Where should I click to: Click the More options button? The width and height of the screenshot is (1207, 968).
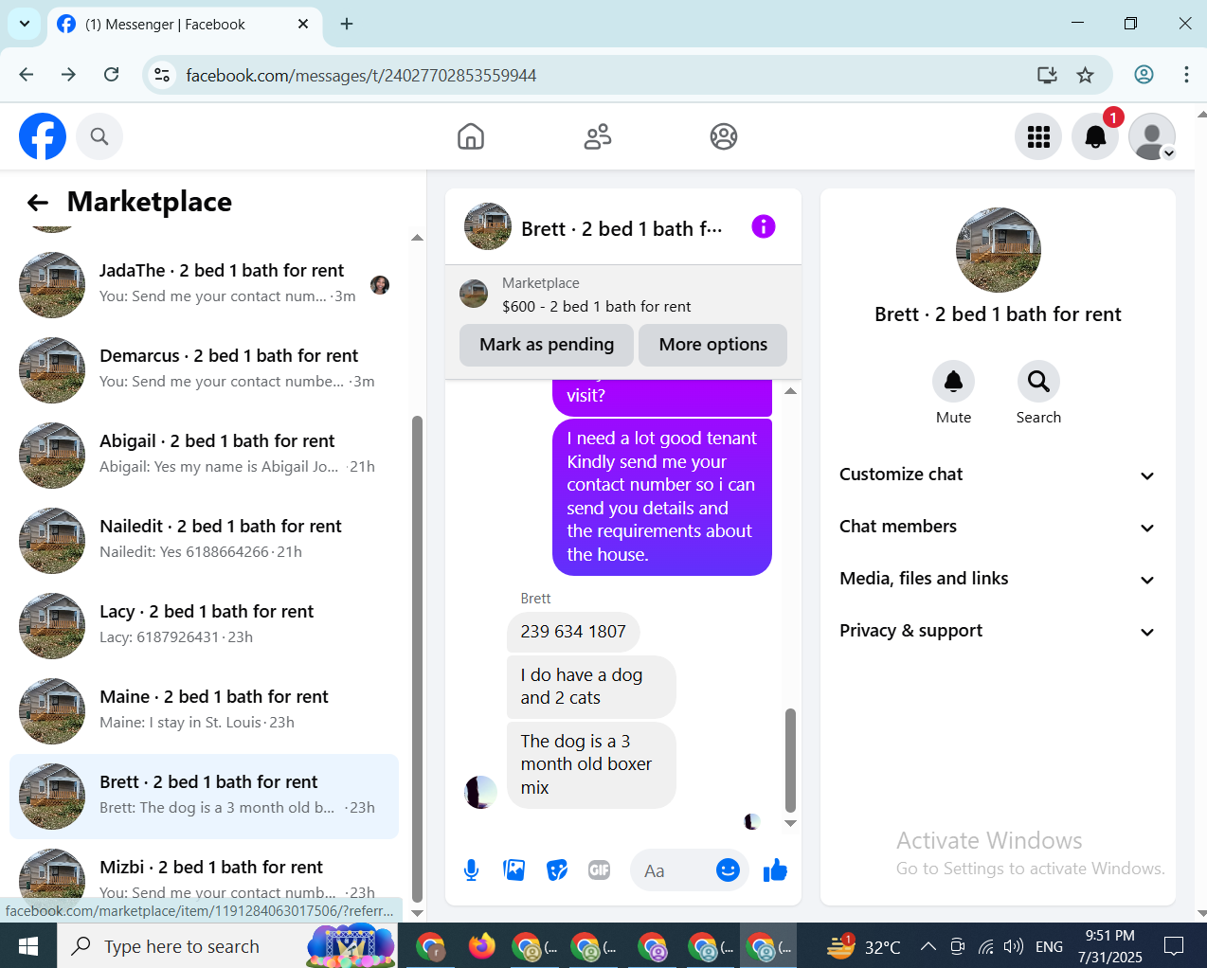pos(712,345)
